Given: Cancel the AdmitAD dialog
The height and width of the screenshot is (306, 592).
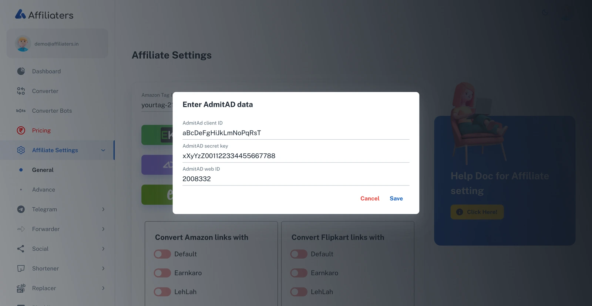Looking at the screenshot, I should (370, 198).
